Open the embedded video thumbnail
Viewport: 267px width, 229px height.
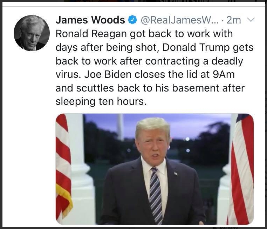click(155, 169)
